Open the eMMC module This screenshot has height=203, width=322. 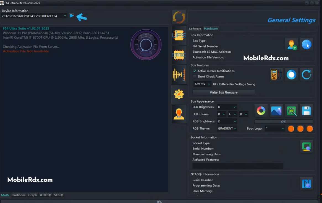tap(179, 55)
